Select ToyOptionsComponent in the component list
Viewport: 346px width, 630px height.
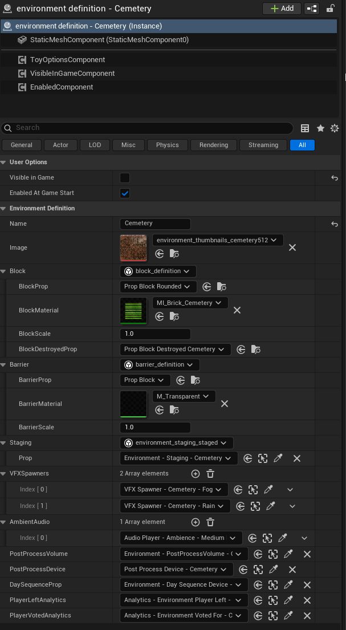pyautogui.click(x=169, y=59)
